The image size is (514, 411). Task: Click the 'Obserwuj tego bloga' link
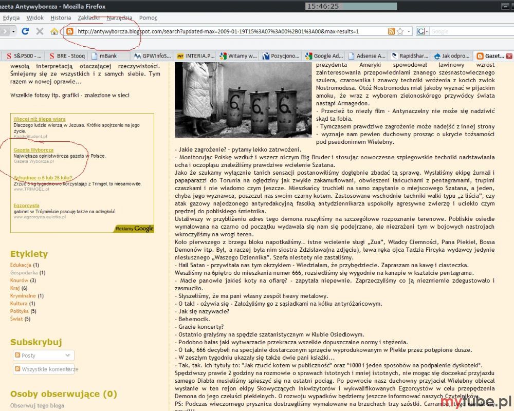37,405
